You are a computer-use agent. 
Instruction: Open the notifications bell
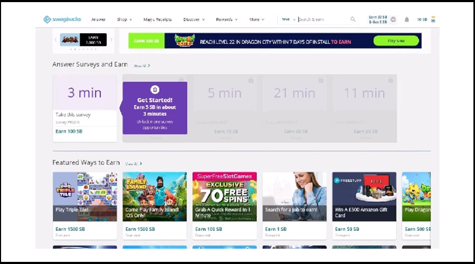click(407, 20)
